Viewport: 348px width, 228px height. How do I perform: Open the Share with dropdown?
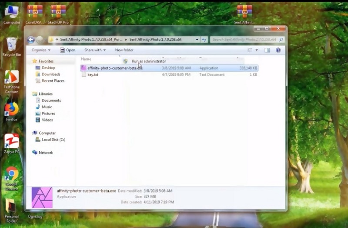click(95, 50)
